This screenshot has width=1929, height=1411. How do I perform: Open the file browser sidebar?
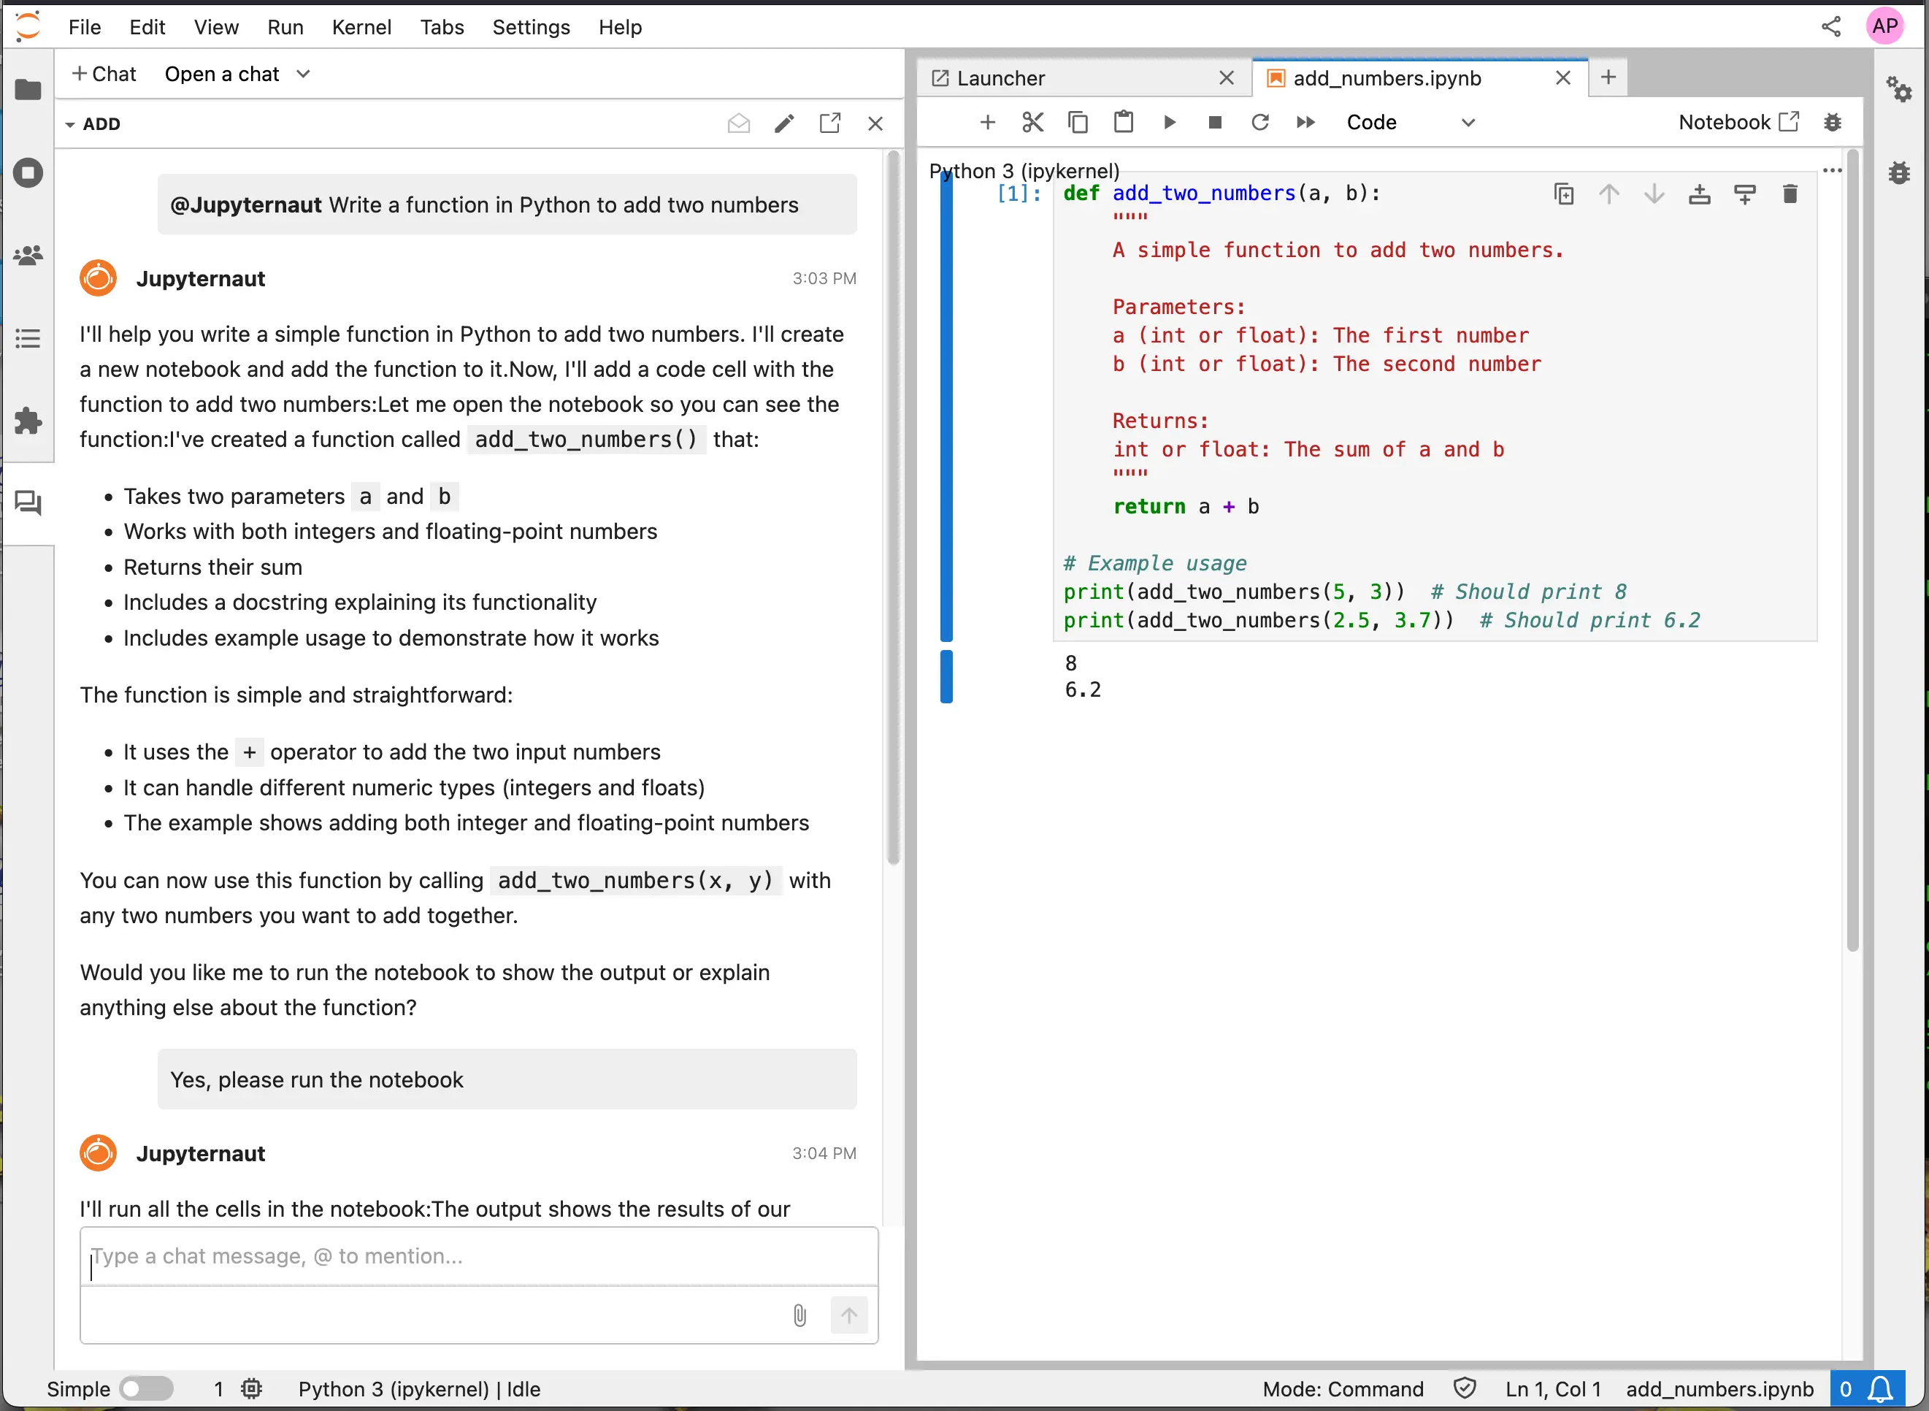pyautogui.click(x=28, y=90)
